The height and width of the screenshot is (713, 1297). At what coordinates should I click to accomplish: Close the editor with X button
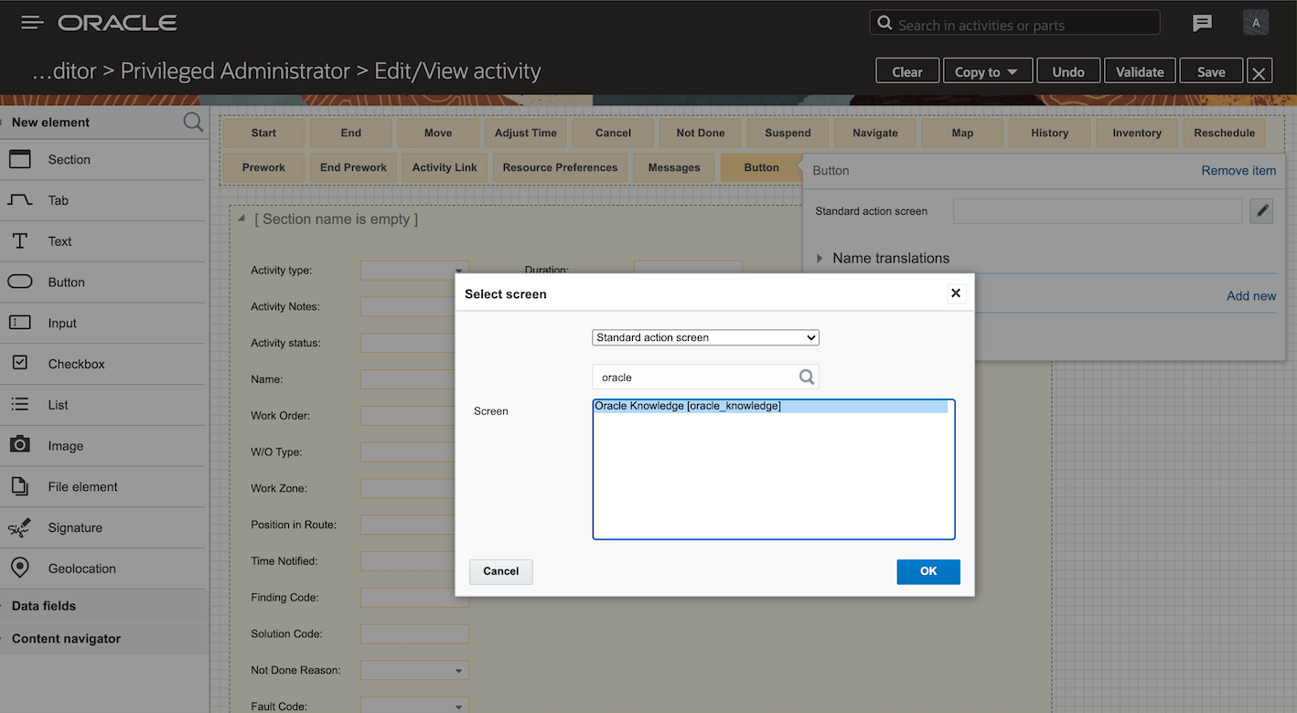1259,72
